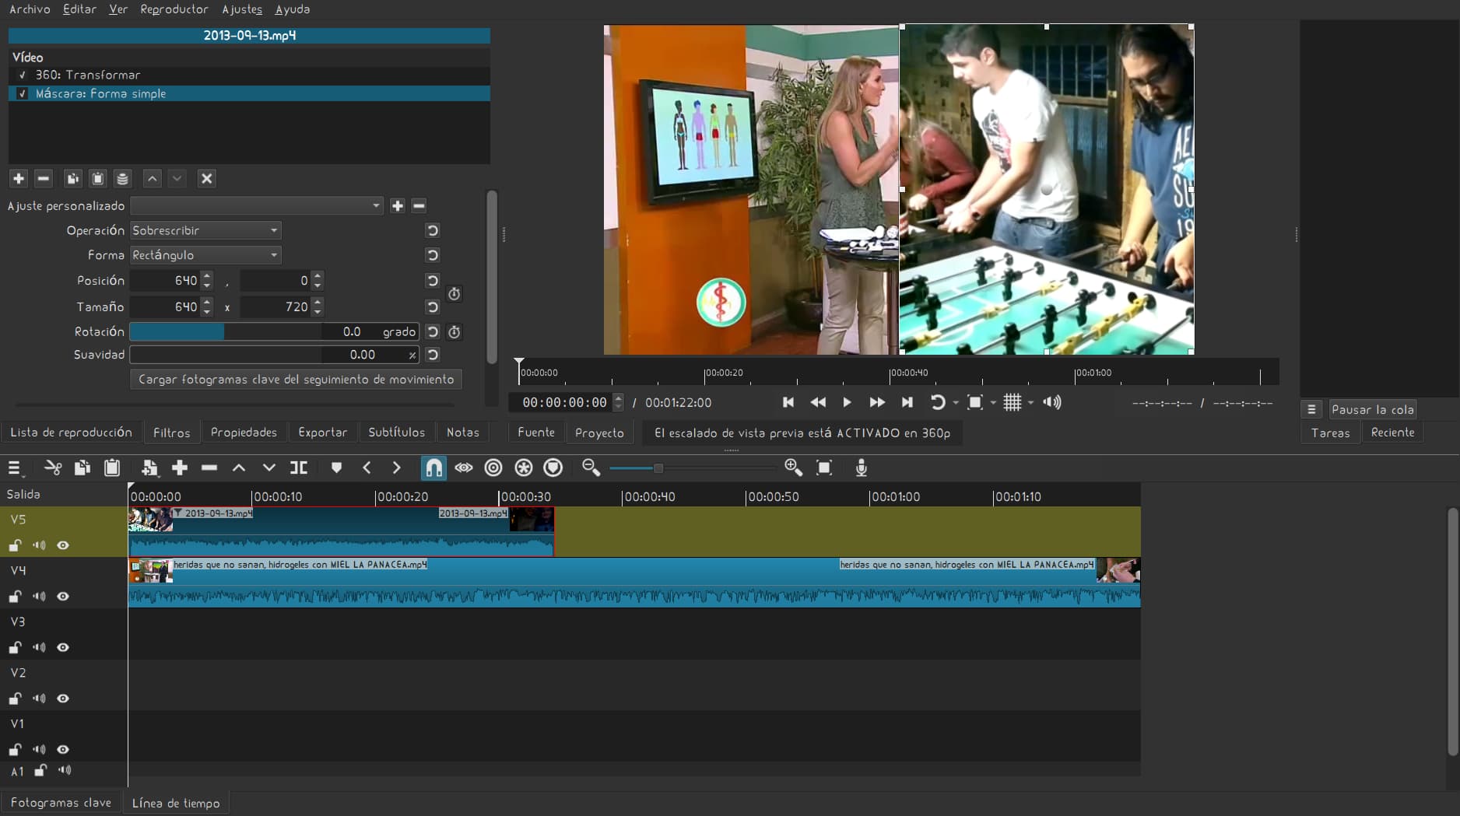Hide track V4 with eye icon

[63, 597]
